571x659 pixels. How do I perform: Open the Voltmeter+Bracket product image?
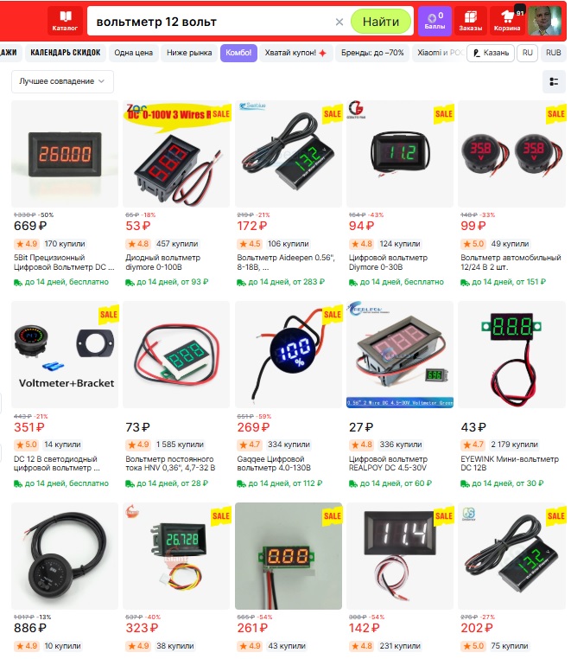pos(65,355)
